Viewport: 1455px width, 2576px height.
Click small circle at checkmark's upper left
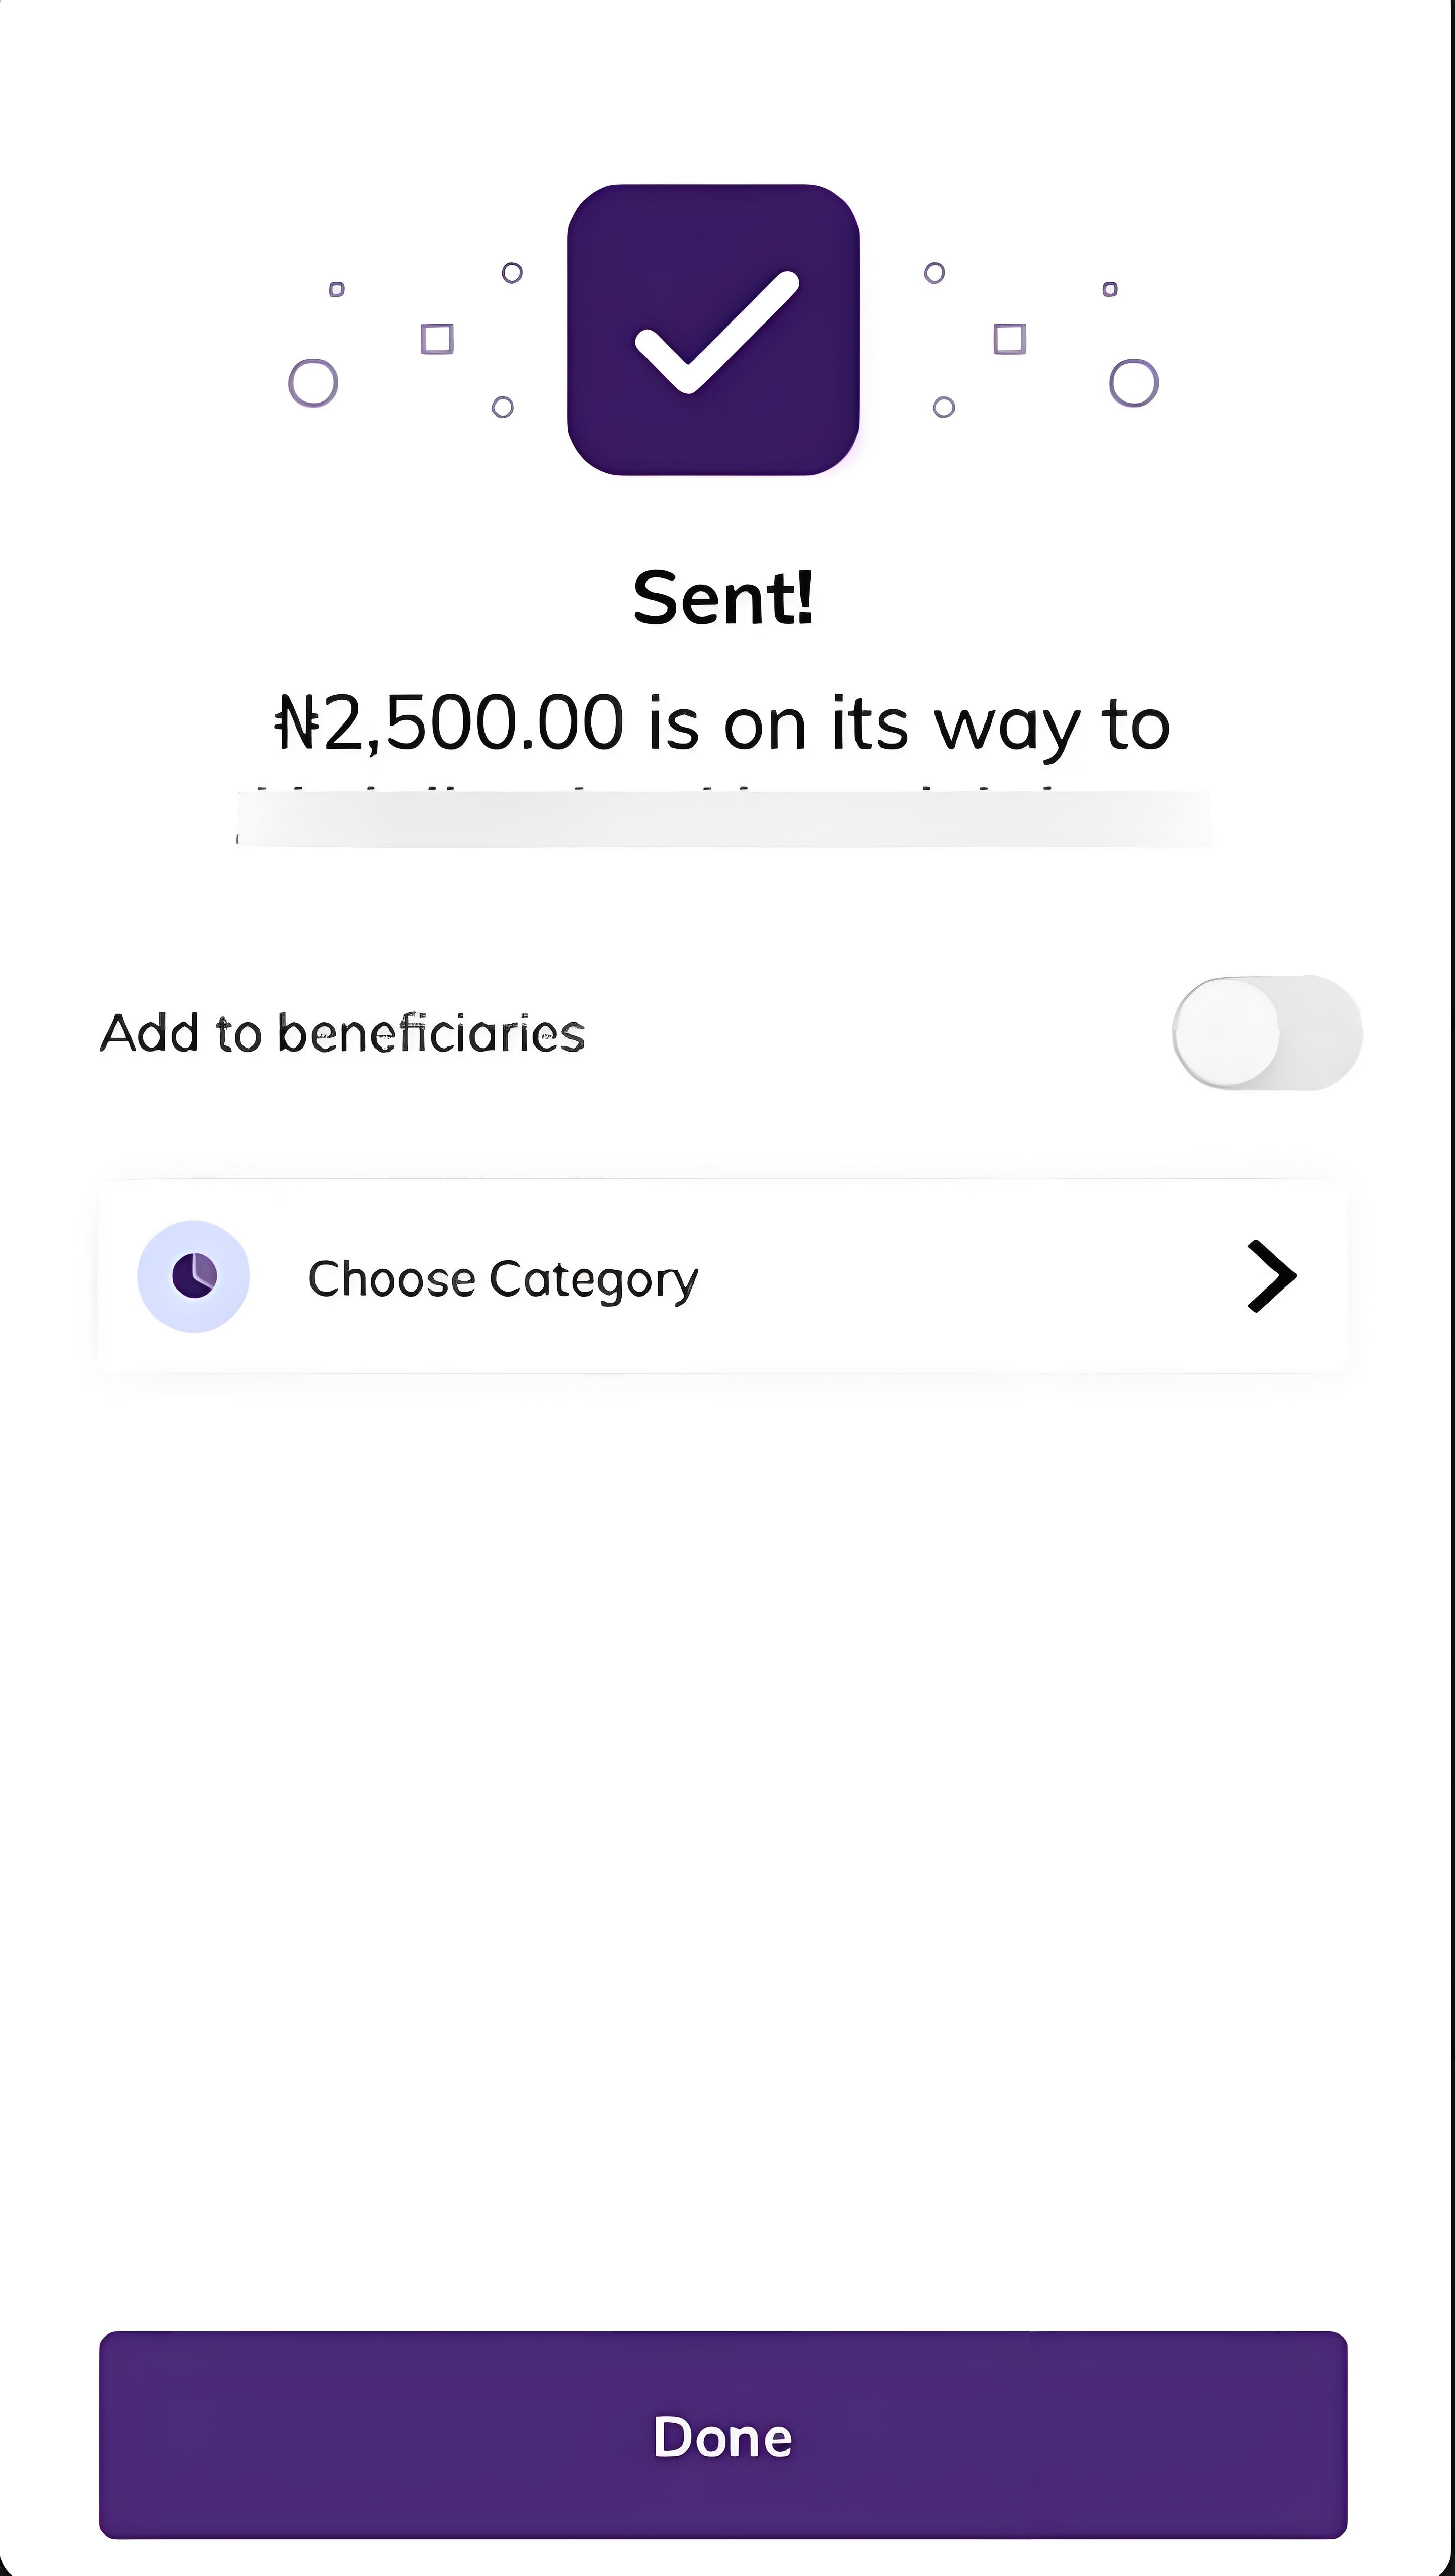[512, 272]
